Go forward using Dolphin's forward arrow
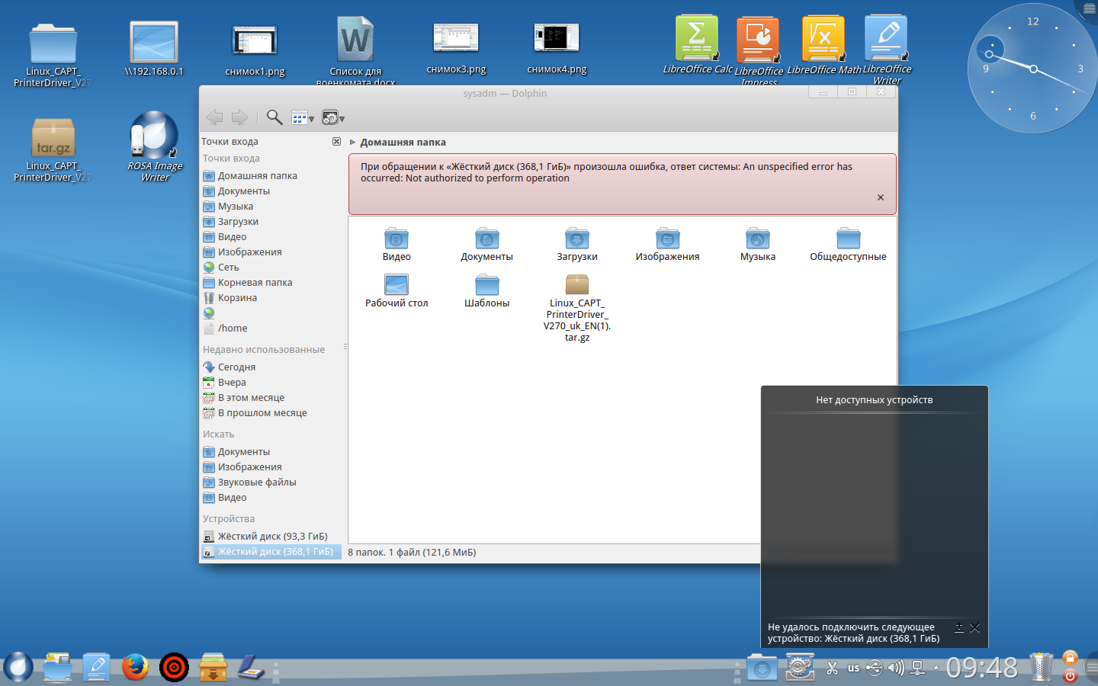The height and width of the screenshot is (686, 1098). [x=239, y=117]
